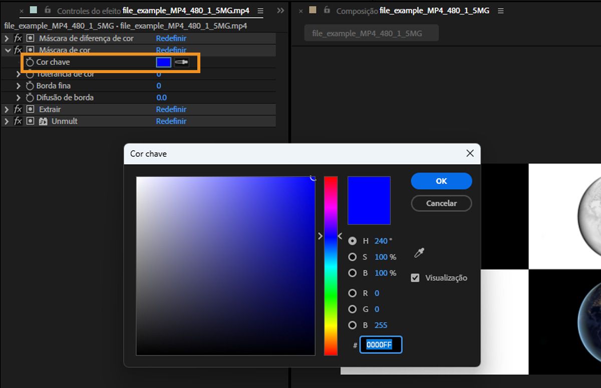This screenshot has width=601, height=388.
Task: Expand the Borda fina property
Action: click(x=19, y=86)
